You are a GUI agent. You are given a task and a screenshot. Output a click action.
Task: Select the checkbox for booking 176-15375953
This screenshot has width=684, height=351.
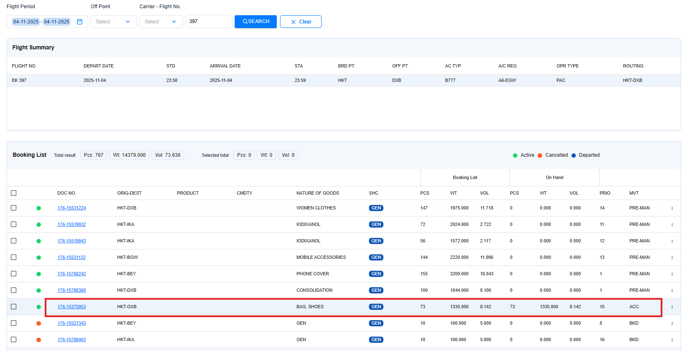point(14,307)
